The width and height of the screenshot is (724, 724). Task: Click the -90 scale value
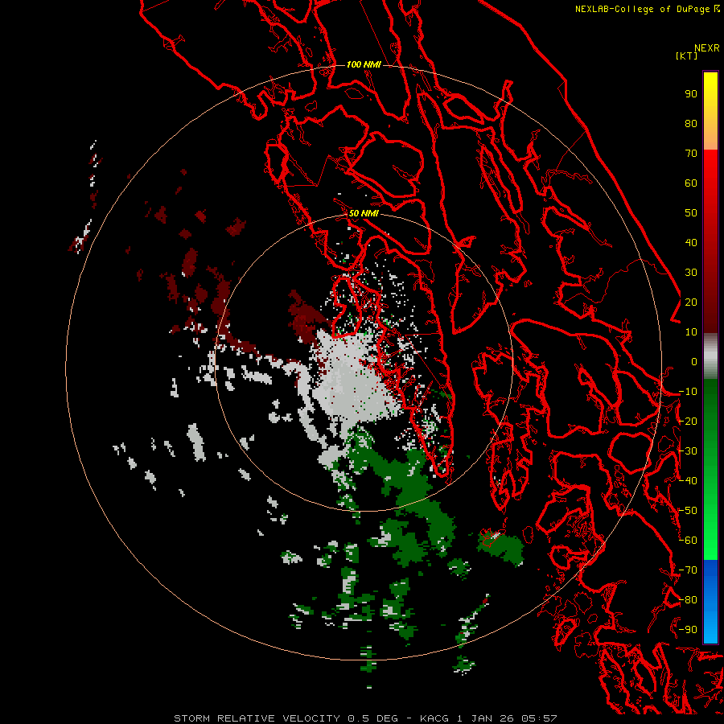(688, 630)
